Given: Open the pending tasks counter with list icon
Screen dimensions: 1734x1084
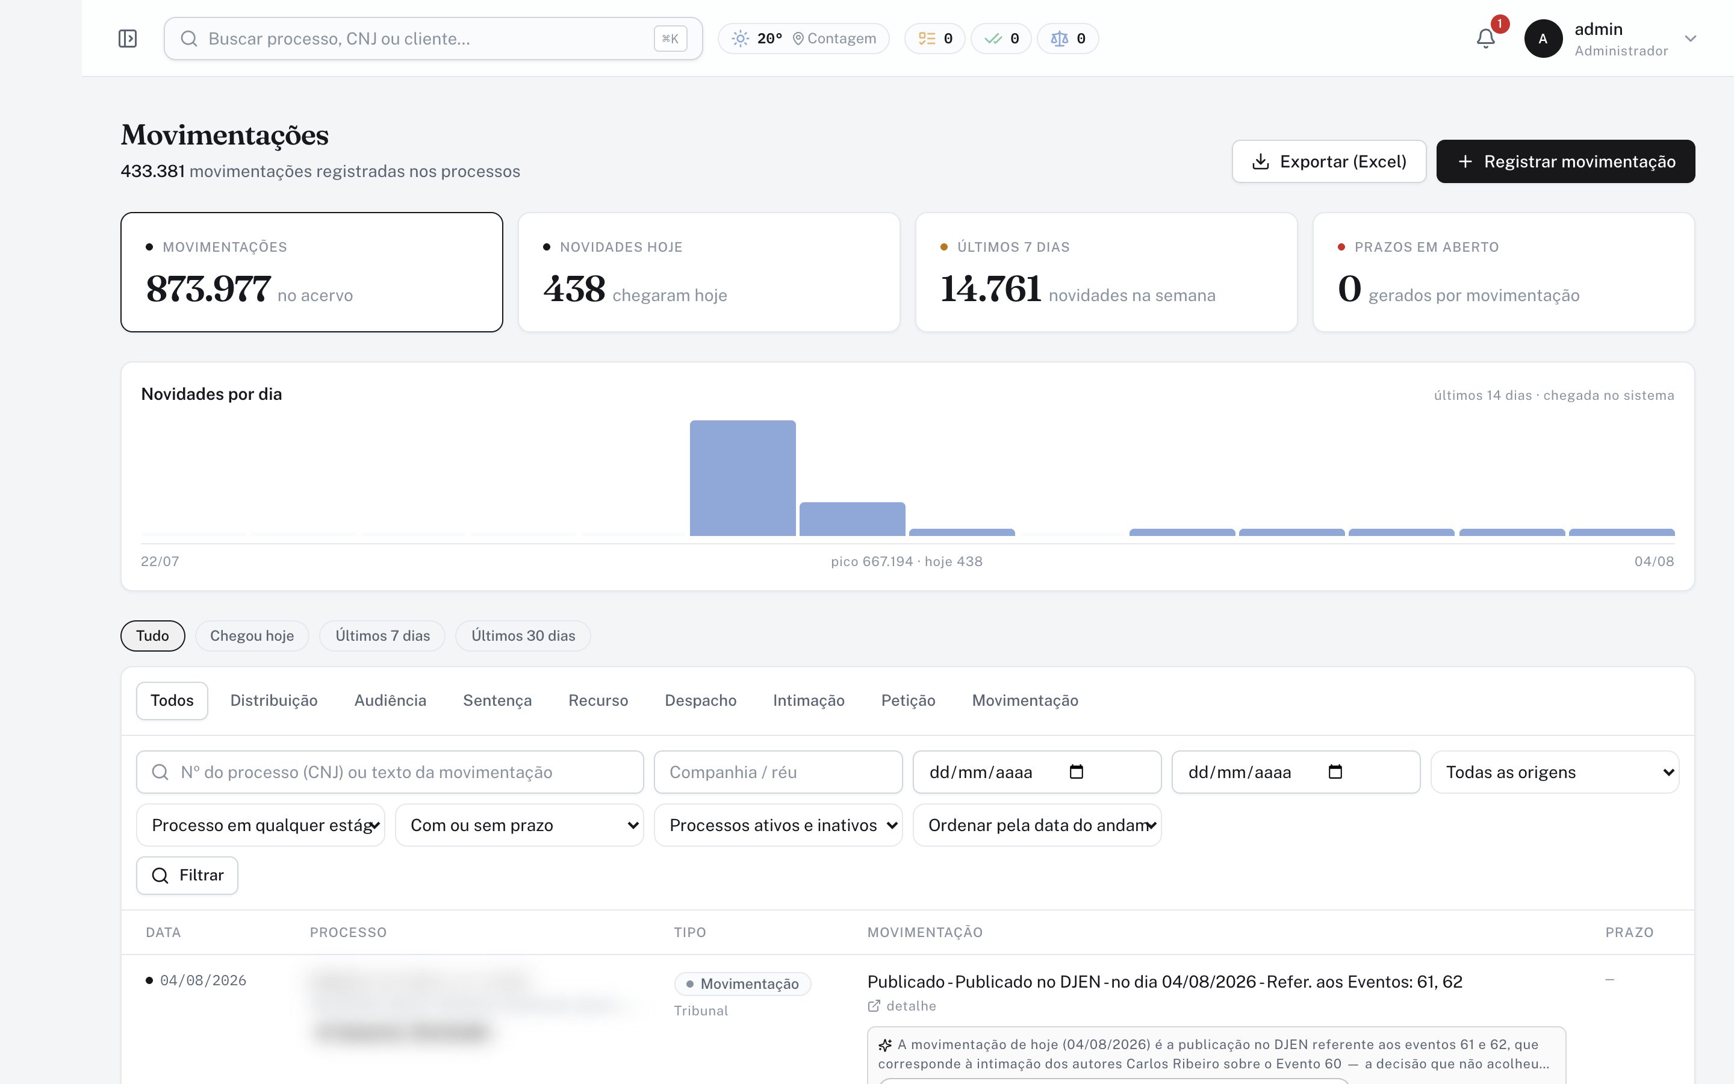Looking at the screenshot, I should pyautogui.click(x=935, y=39).
